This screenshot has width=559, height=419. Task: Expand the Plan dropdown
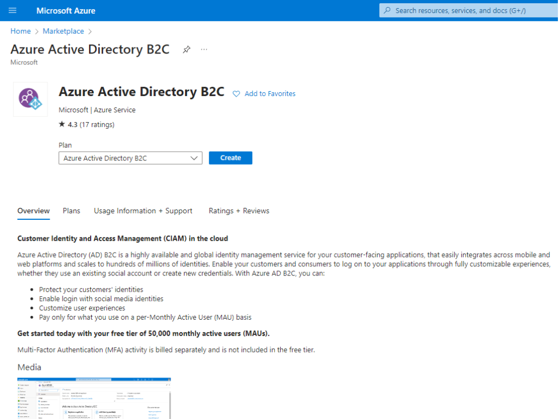(130, 158)
